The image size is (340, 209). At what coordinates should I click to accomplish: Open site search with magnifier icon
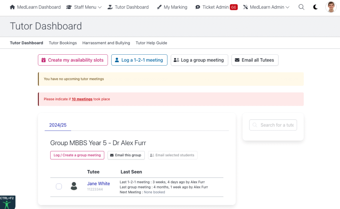click(301, 7)
